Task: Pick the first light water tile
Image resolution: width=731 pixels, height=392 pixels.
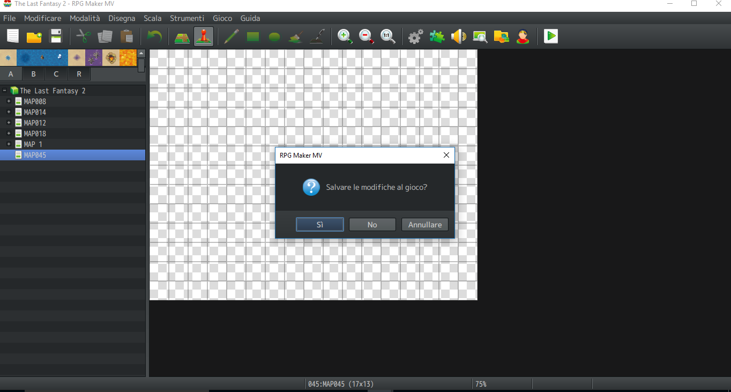Action: coord(9,57)
